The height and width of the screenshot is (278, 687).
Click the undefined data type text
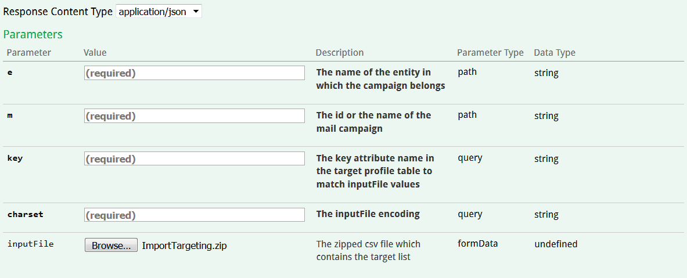pyautogui.click(x=556, y=244)
